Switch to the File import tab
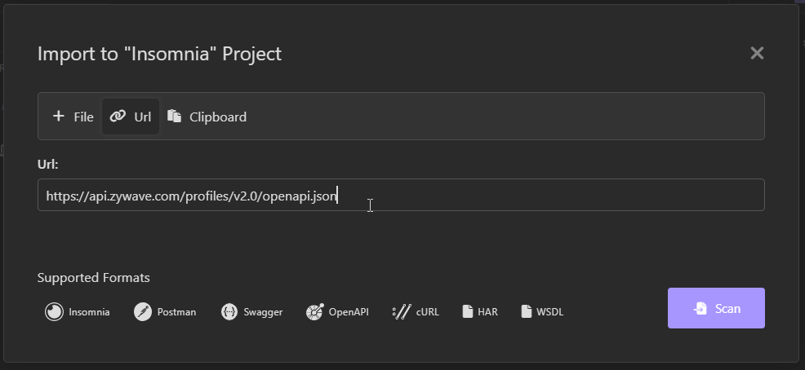 tap(73, 117)
